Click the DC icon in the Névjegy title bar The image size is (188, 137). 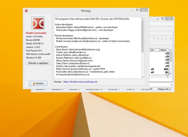point(26,11)
